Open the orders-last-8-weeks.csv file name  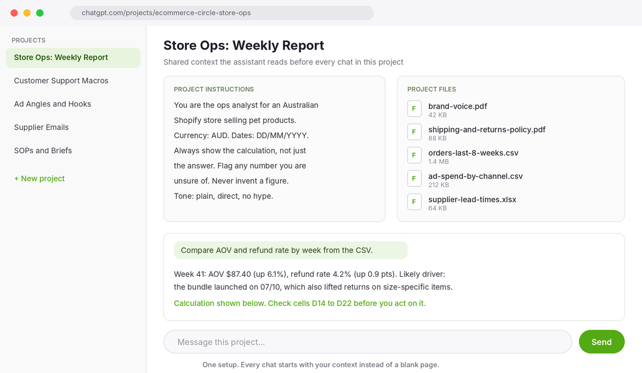click(473, 153)
